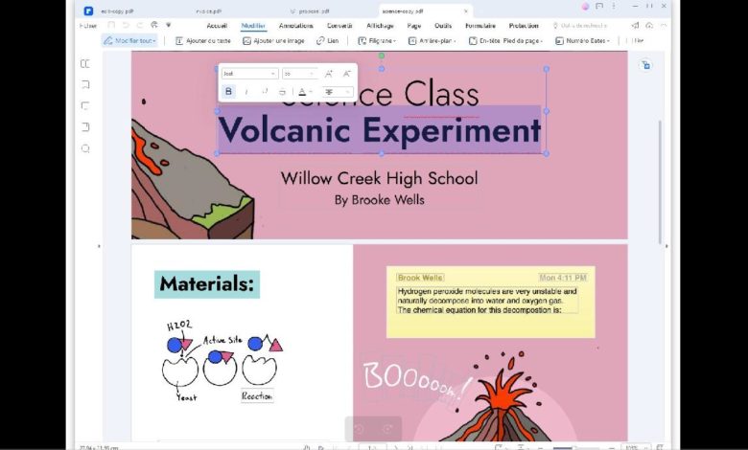Expand quick access toolbar dropdown arrow
This screenshot has height=450, width=748.
pos(169,25)
